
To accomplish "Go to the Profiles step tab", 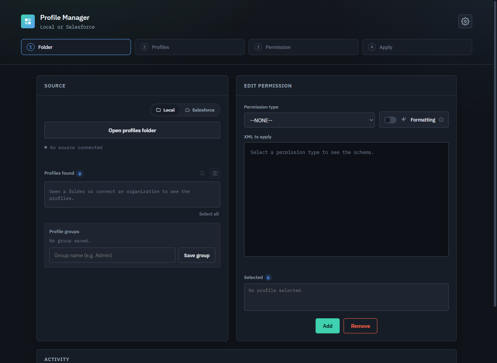I will point(190,47).
